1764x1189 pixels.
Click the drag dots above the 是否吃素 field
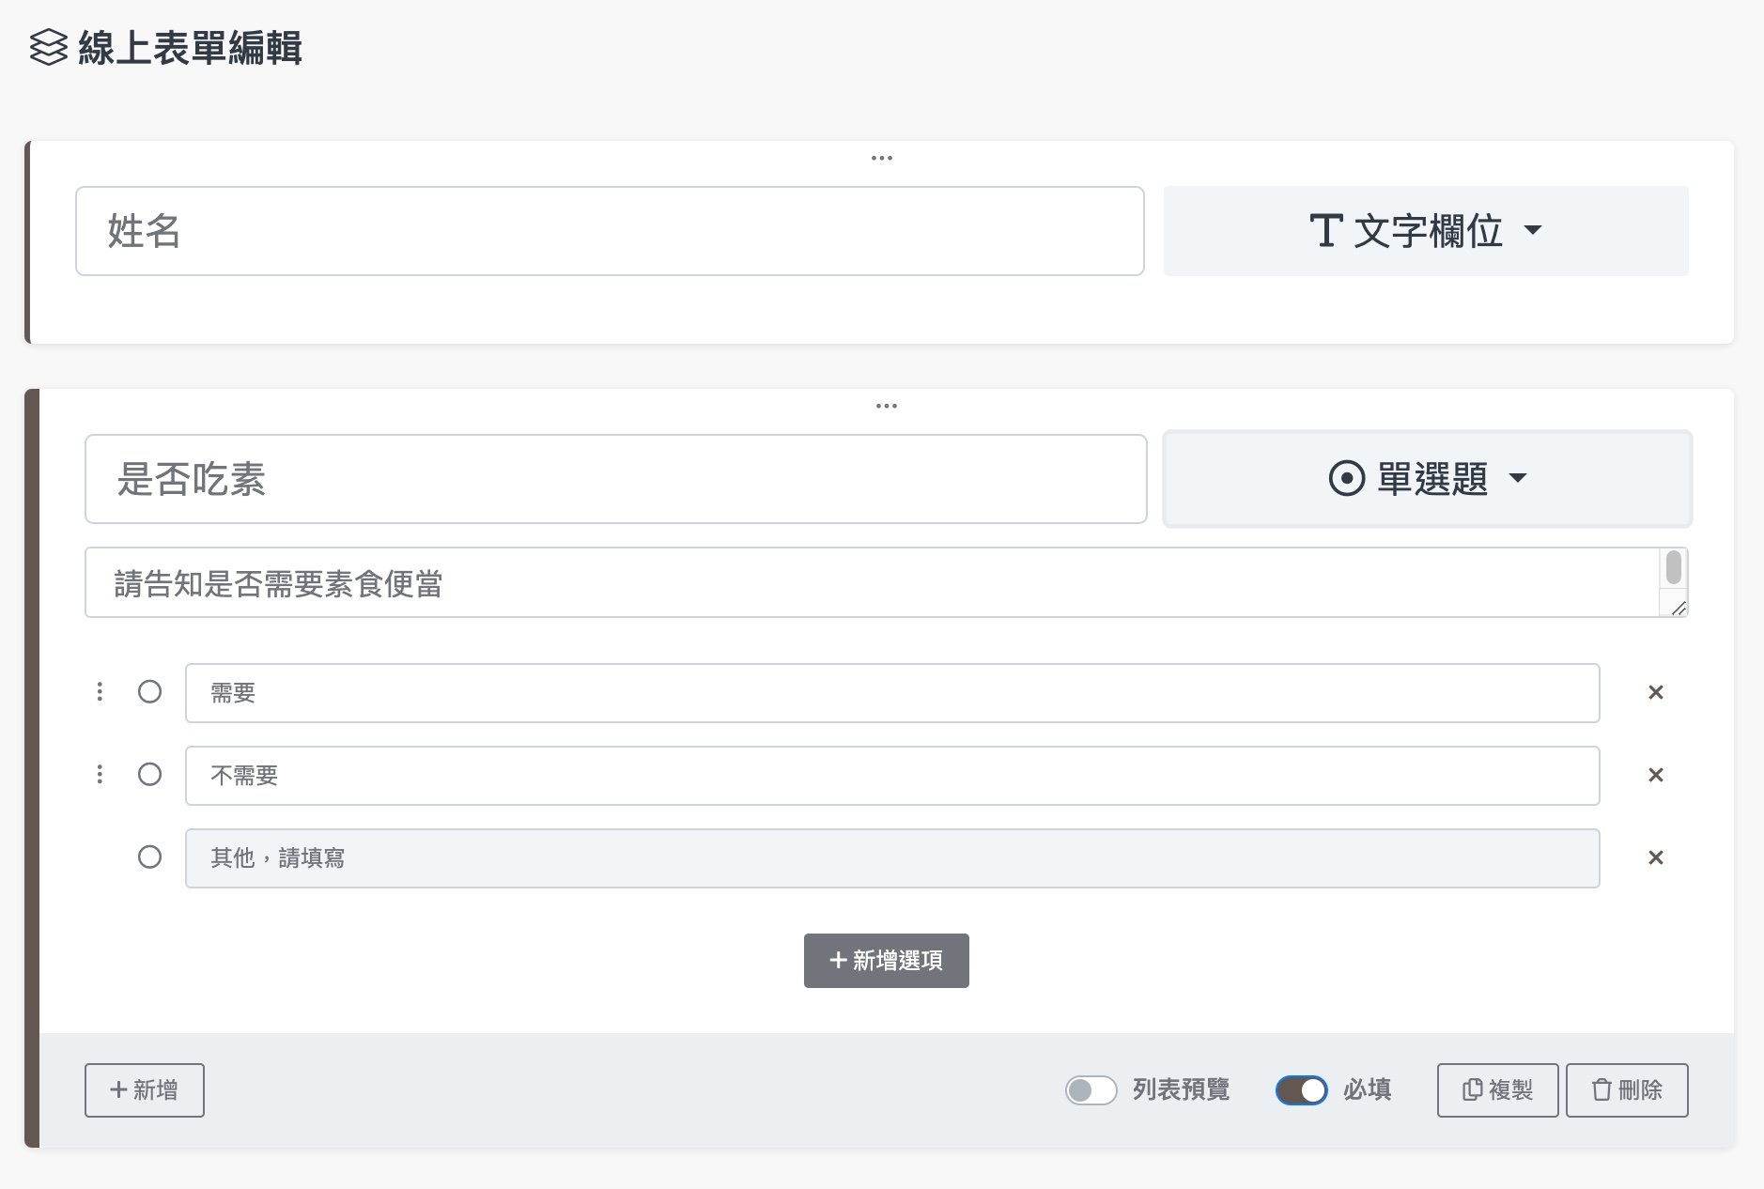tap(886, 406)
